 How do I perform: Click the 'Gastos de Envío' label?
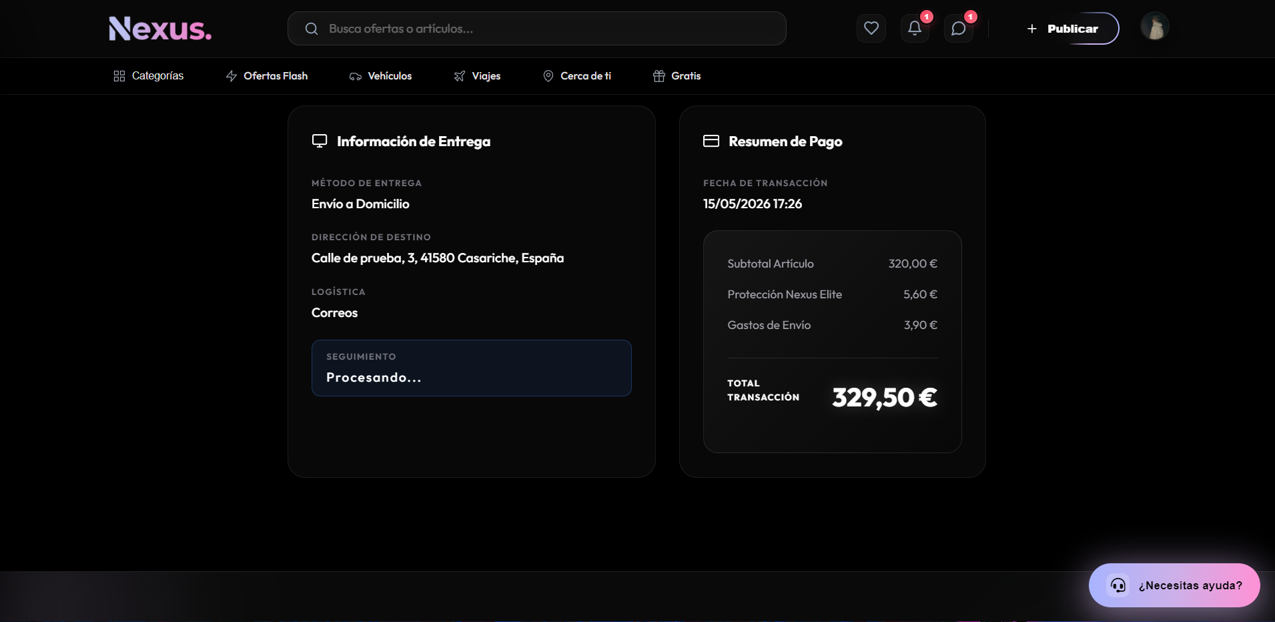tap(769, 325)
